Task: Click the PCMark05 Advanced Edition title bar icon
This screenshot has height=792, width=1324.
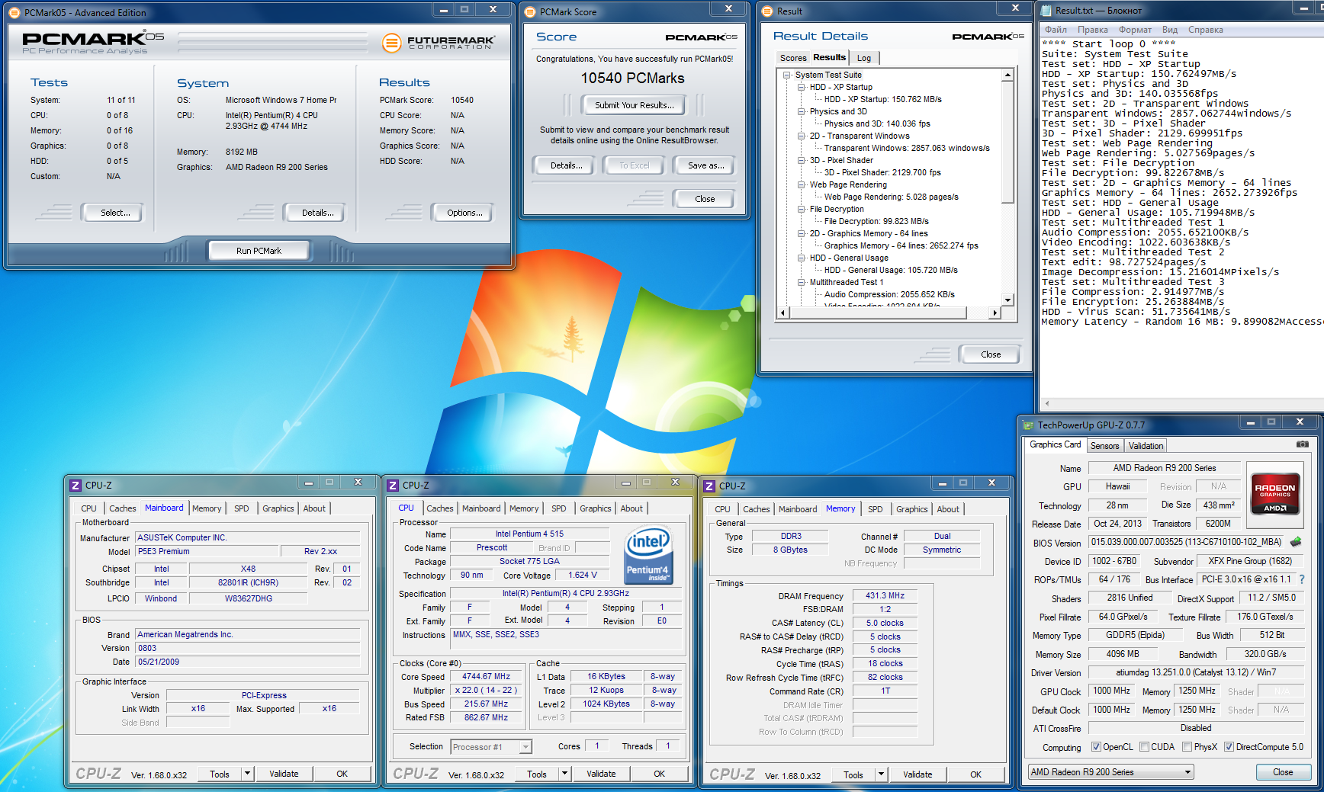Action: (14, 12)
